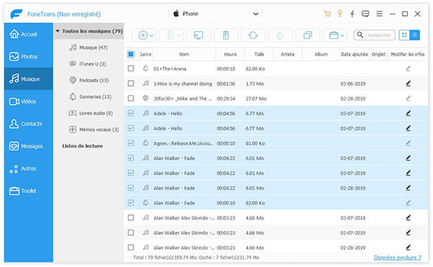This screenshot has width=433, height=267.
Task: Open the Facebook icon in title bar
Action: click(352, 14)
